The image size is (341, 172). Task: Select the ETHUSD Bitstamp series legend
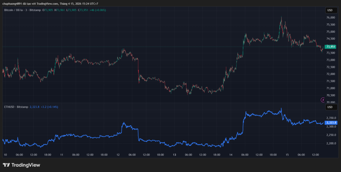tap(16, 107)
